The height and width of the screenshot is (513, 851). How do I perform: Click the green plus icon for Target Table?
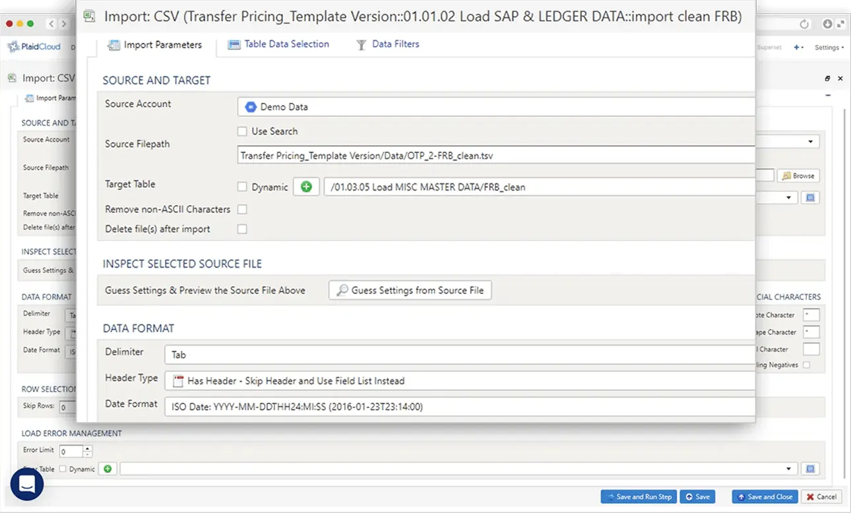click(306, 187)
